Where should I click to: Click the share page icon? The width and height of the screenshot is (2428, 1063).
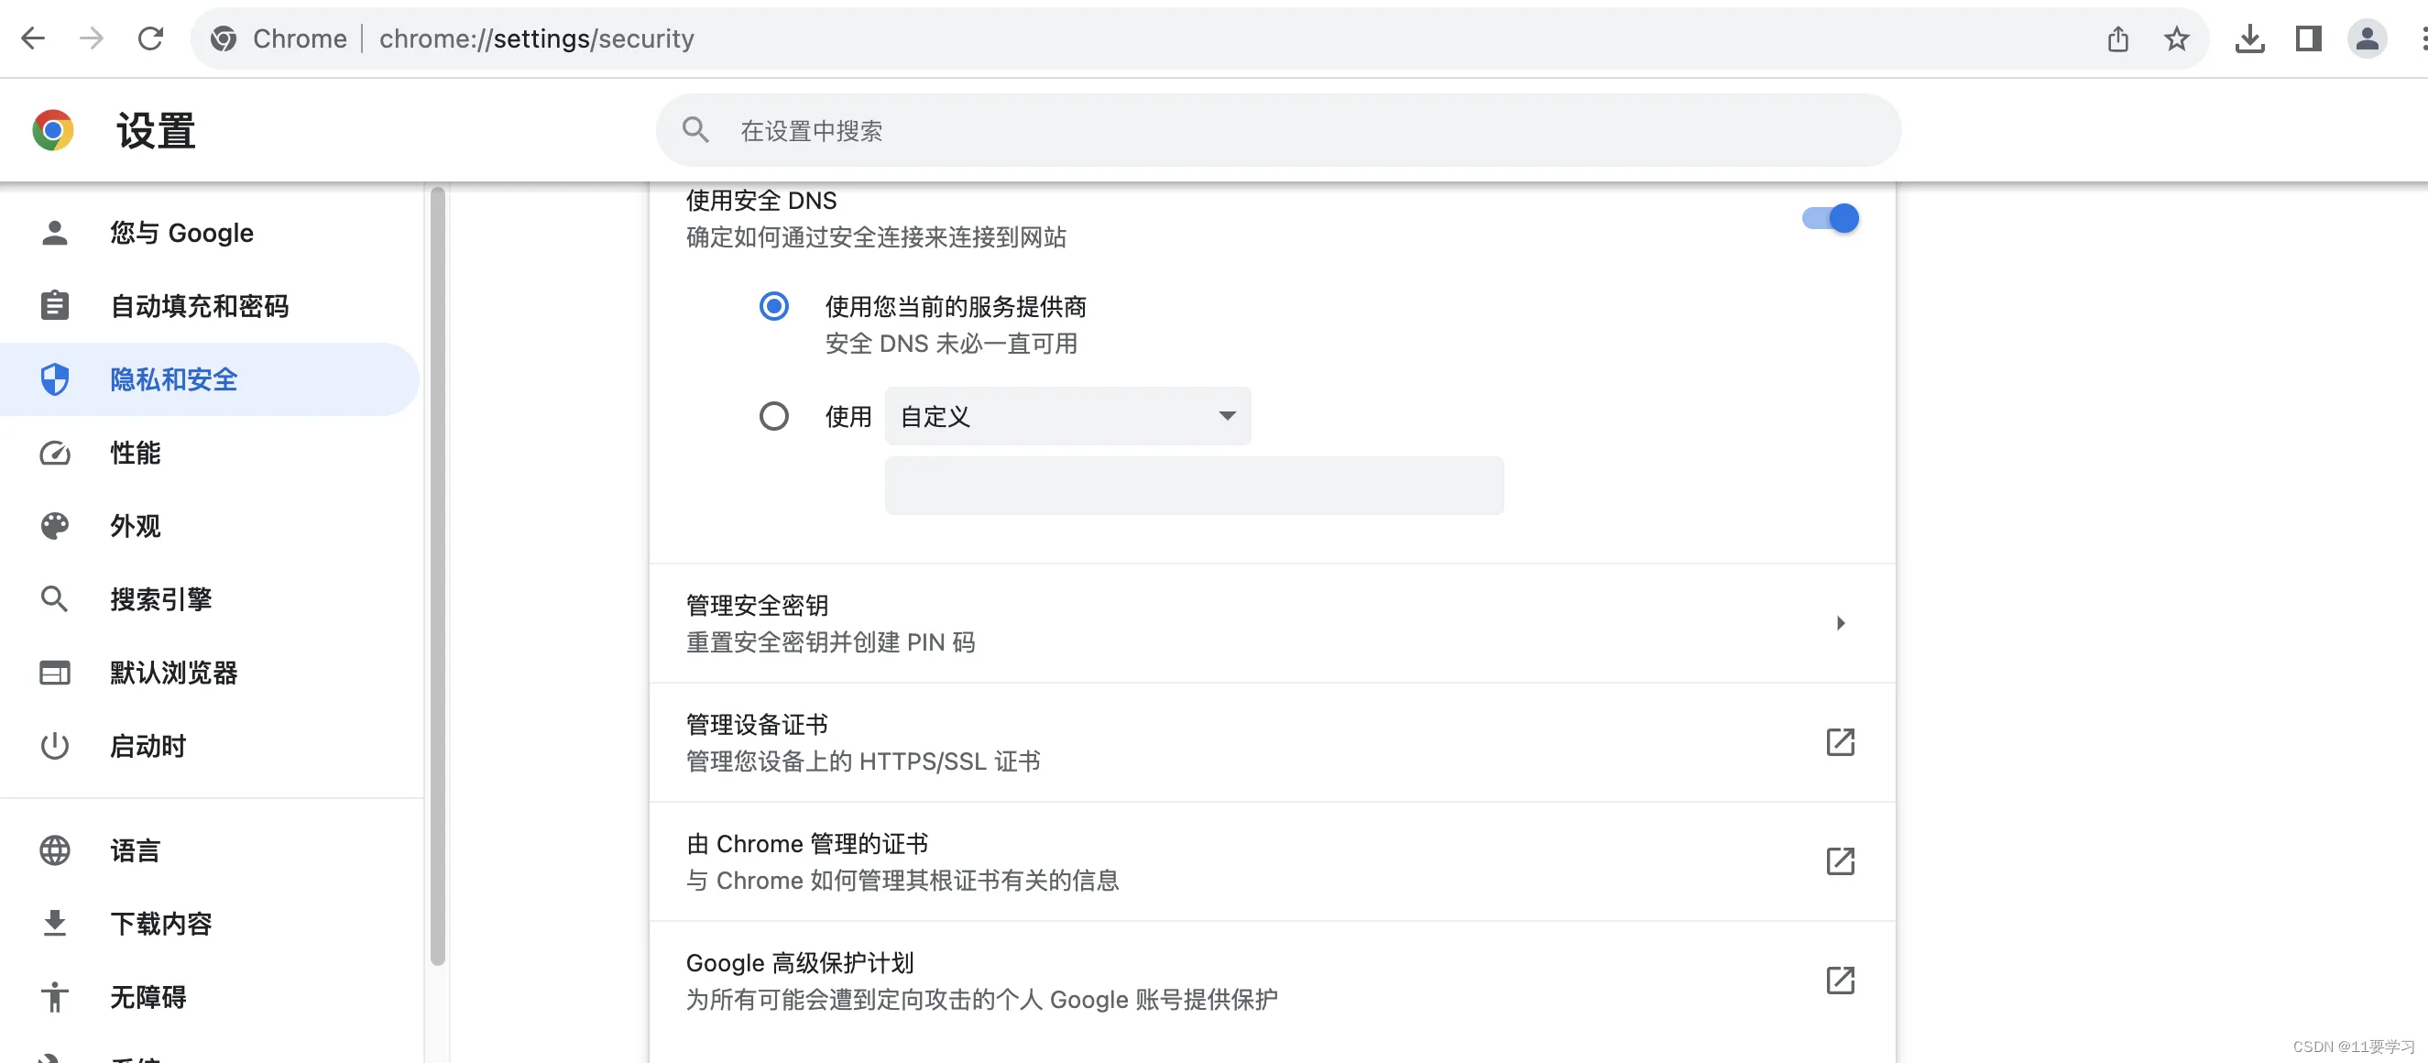[x=2118, y=38]
